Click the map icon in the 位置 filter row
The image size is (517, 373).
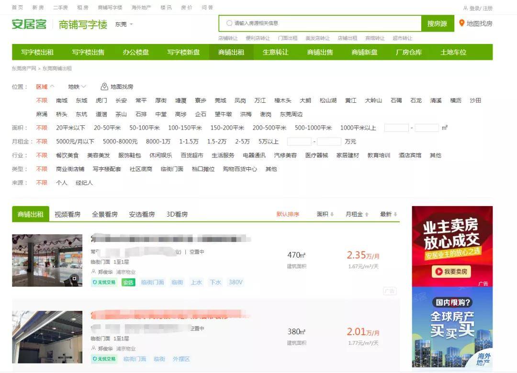(104, 87)
